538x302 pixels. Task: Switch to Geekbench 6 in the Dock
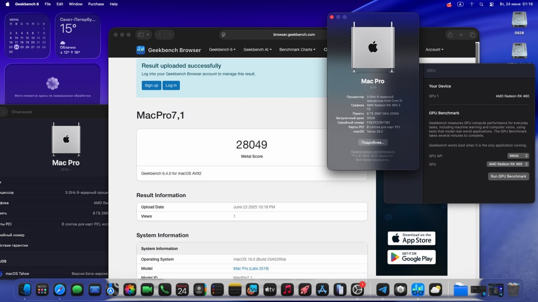(418, 290)
